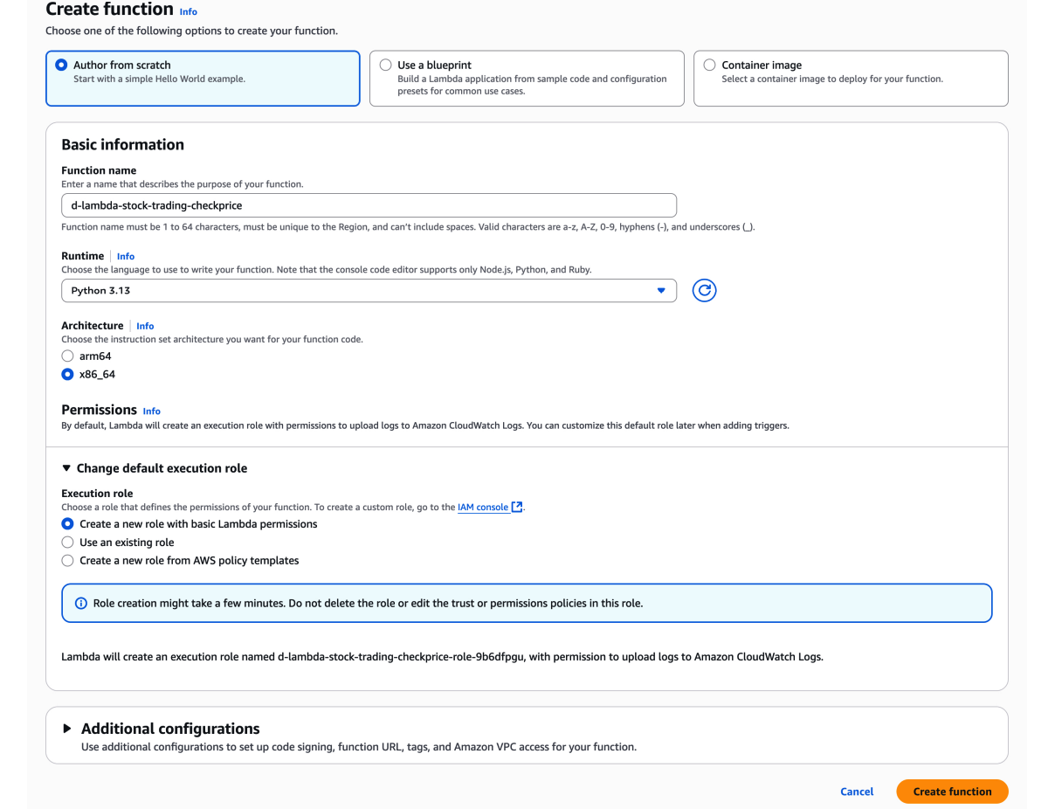Click the info circle icon in role creation notice
This screenshot has height=809, width=1055.
[81, 603]
